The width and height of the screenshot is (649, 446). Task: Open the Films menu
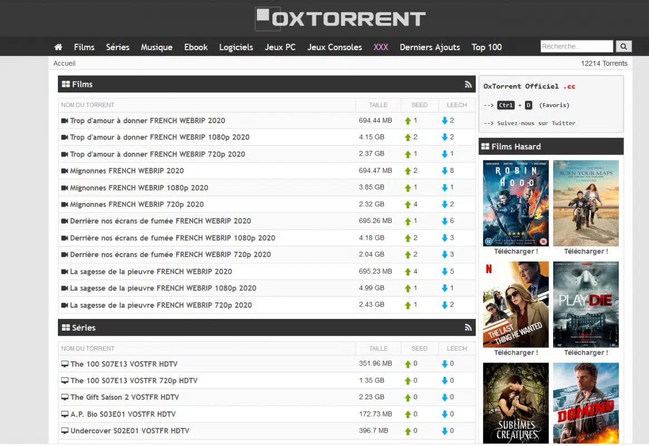tap(85, 47)
